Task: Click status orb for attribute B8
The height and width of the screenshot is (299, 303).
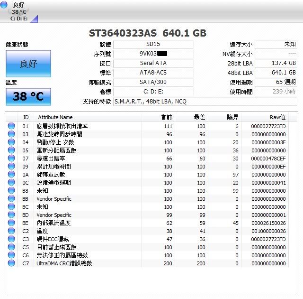Action: (11, 191)
